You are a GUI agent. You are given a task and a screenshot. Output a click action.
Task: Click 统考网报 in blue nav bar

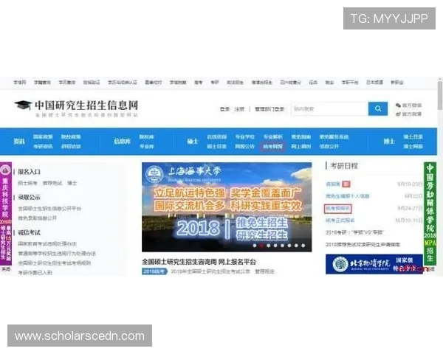[x=273, y=146]
